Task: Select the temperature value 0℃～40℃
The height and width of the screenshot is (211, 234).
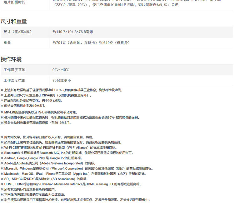Action: coord(61,70)
